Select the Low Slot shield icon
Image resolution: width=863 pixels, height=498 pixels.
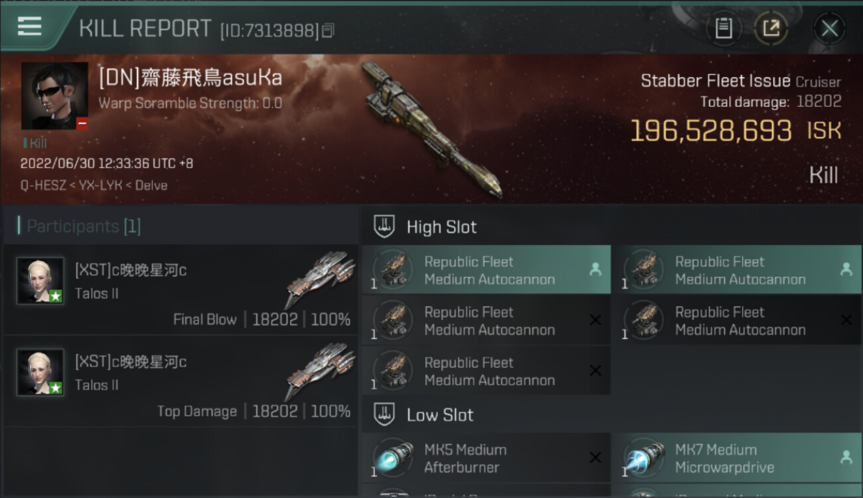tap(385, 415)
